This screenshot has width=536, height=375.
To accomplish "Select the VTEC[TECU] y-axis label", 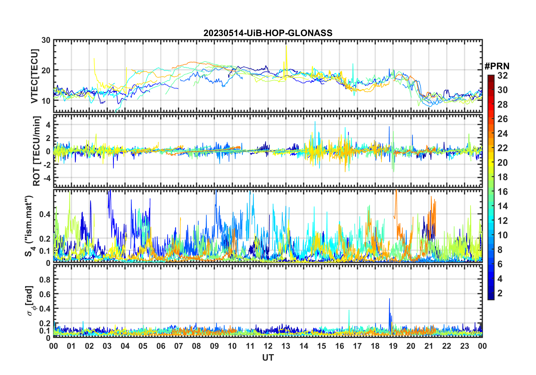I will pyautogui.click(x=34, y=76).
